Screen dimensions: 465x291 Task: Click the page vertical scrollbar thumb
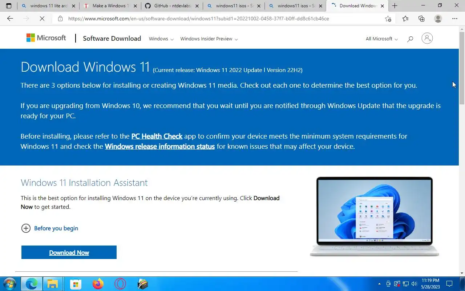[x=462, y=68]
